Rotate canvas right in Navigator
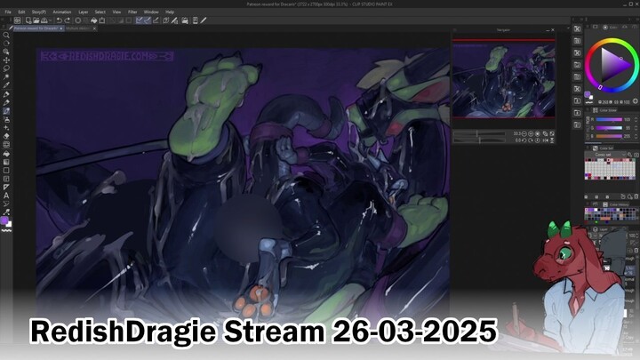 coord(531,140)
